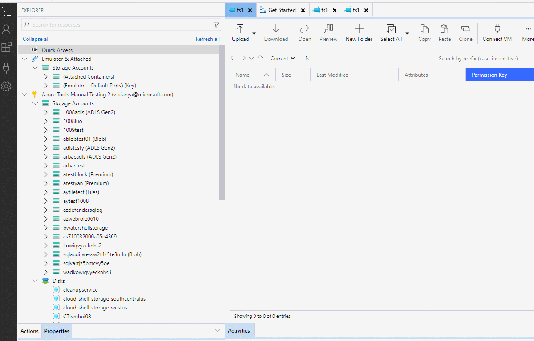Select the CTlvmhui08 disk
Image resolution: width=534 pixels, height=341 pixels.
coord(77,317)
